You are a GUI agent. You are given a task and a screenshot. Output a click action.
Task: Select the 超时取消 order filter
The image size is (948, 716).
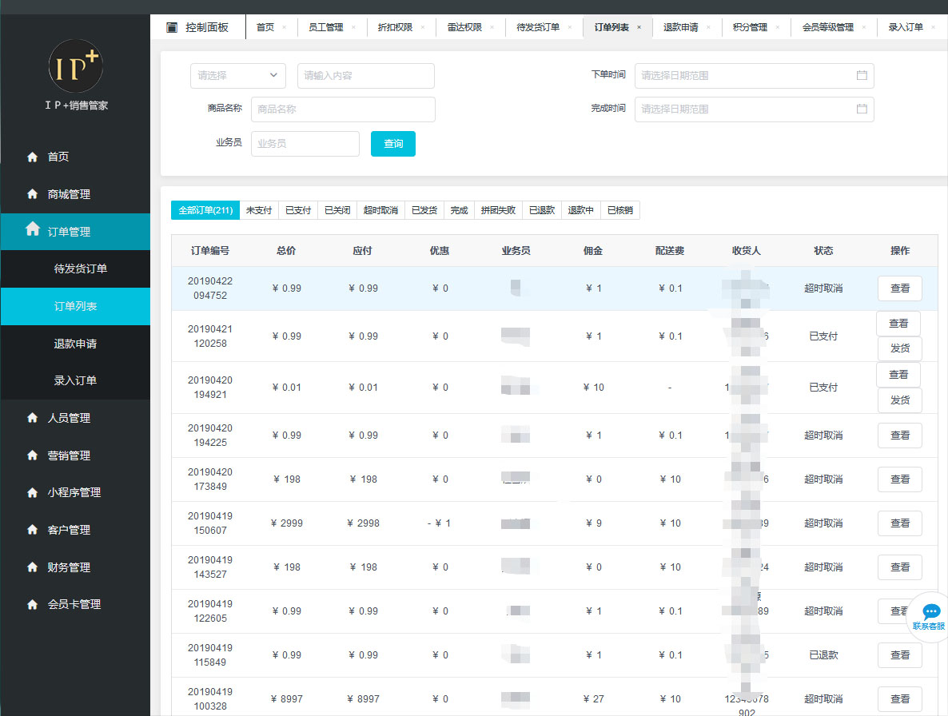(x=380, y=211)
